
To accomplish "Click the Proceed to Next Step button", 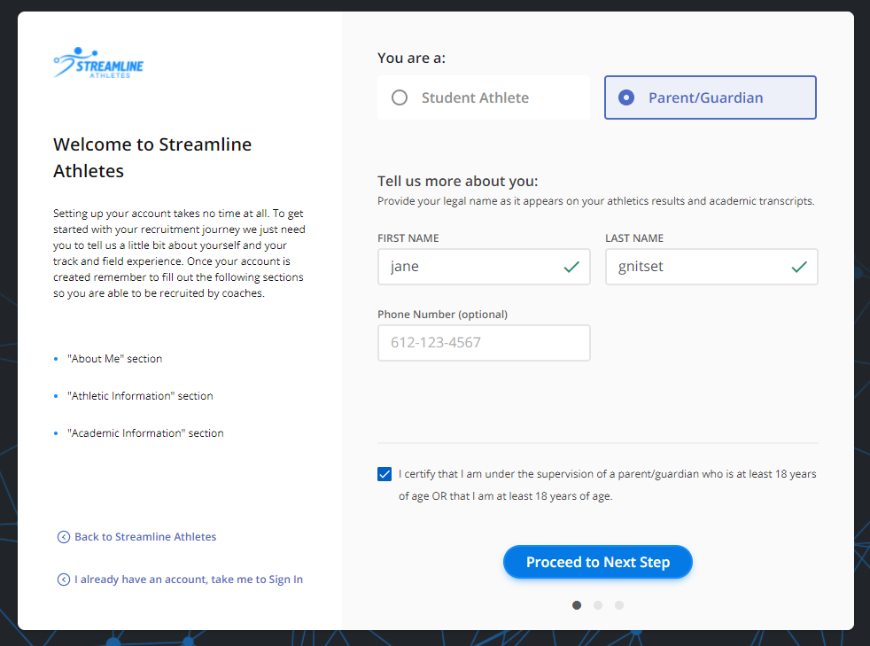I will pyautogui.click(x=597, y=562).
